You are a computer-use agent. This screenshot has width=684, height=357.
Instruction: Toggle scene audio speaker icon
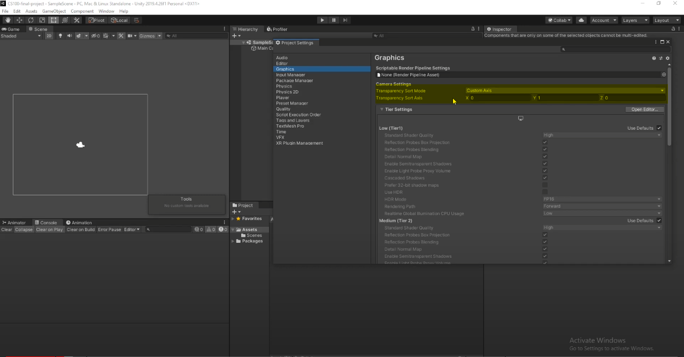coord(69,36)
